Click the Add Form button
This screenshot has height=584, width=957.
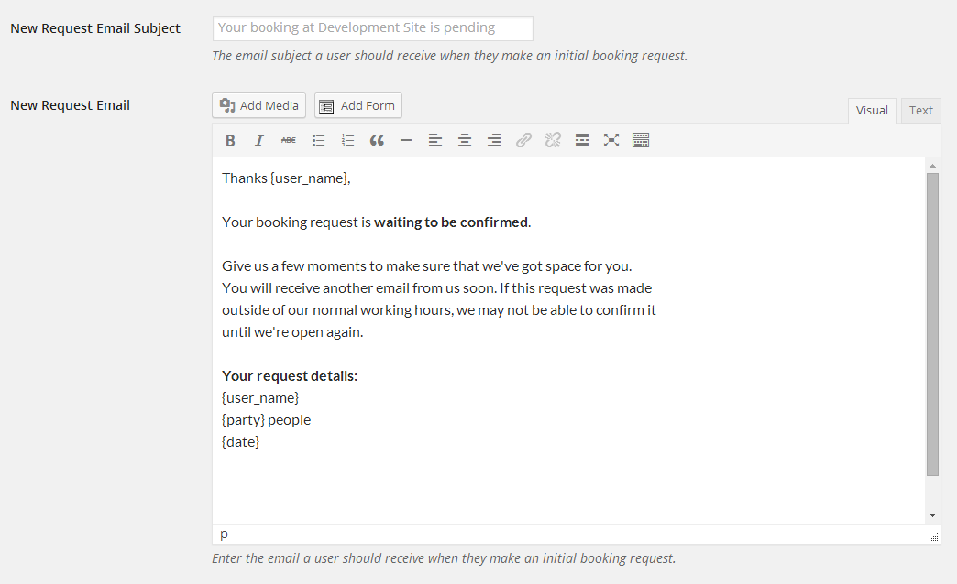(358, 105)
